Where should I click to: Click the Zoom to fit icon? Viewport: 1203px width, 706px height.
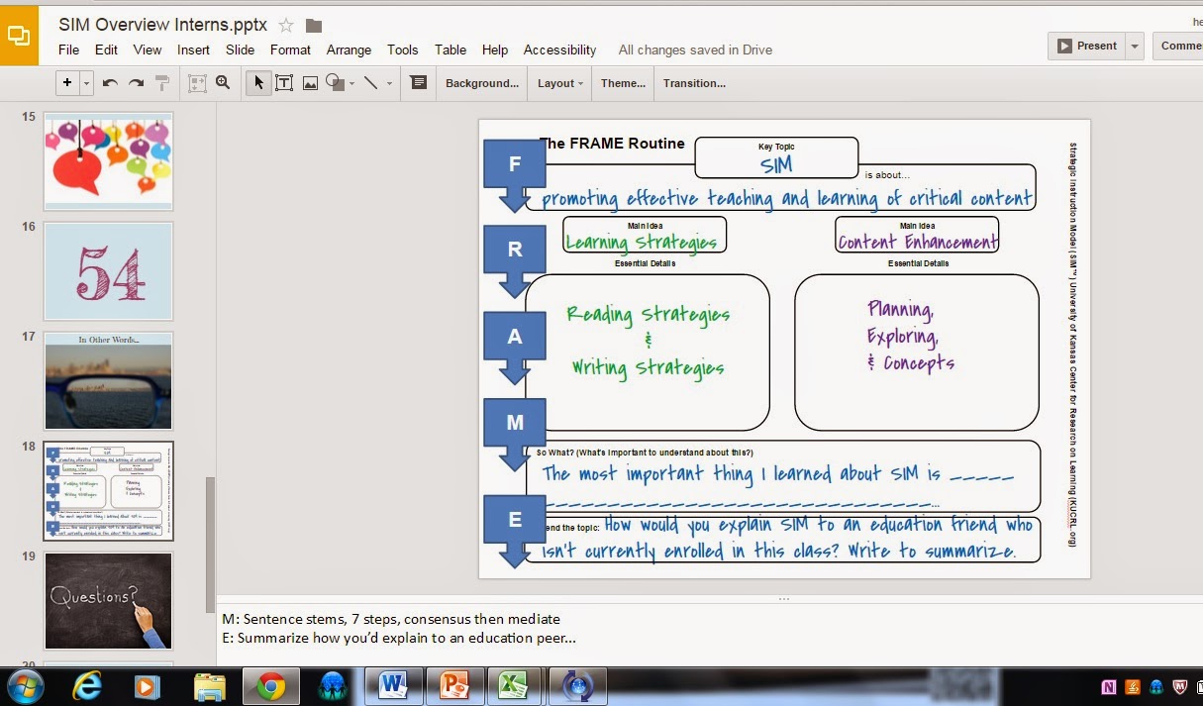(197, 83)
